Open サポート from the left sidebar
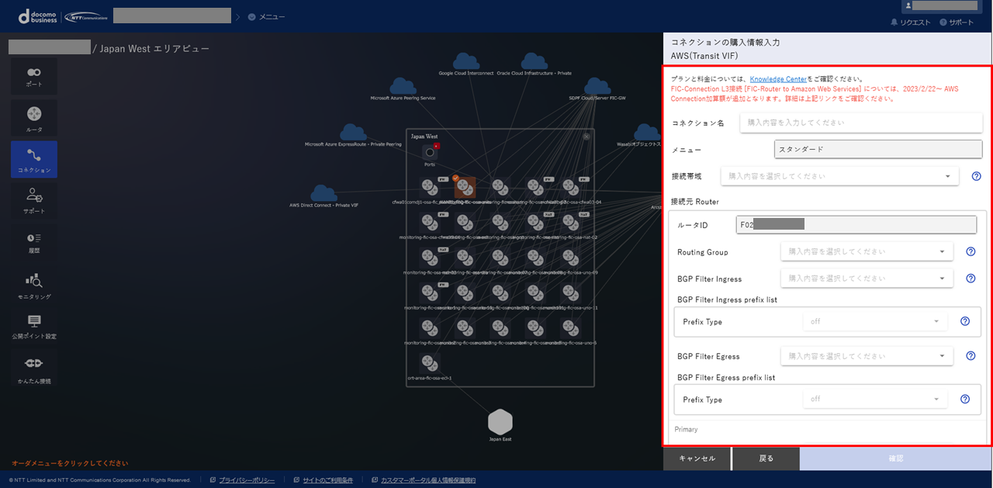This screenshot has width=993, height=488. (32, 200)
